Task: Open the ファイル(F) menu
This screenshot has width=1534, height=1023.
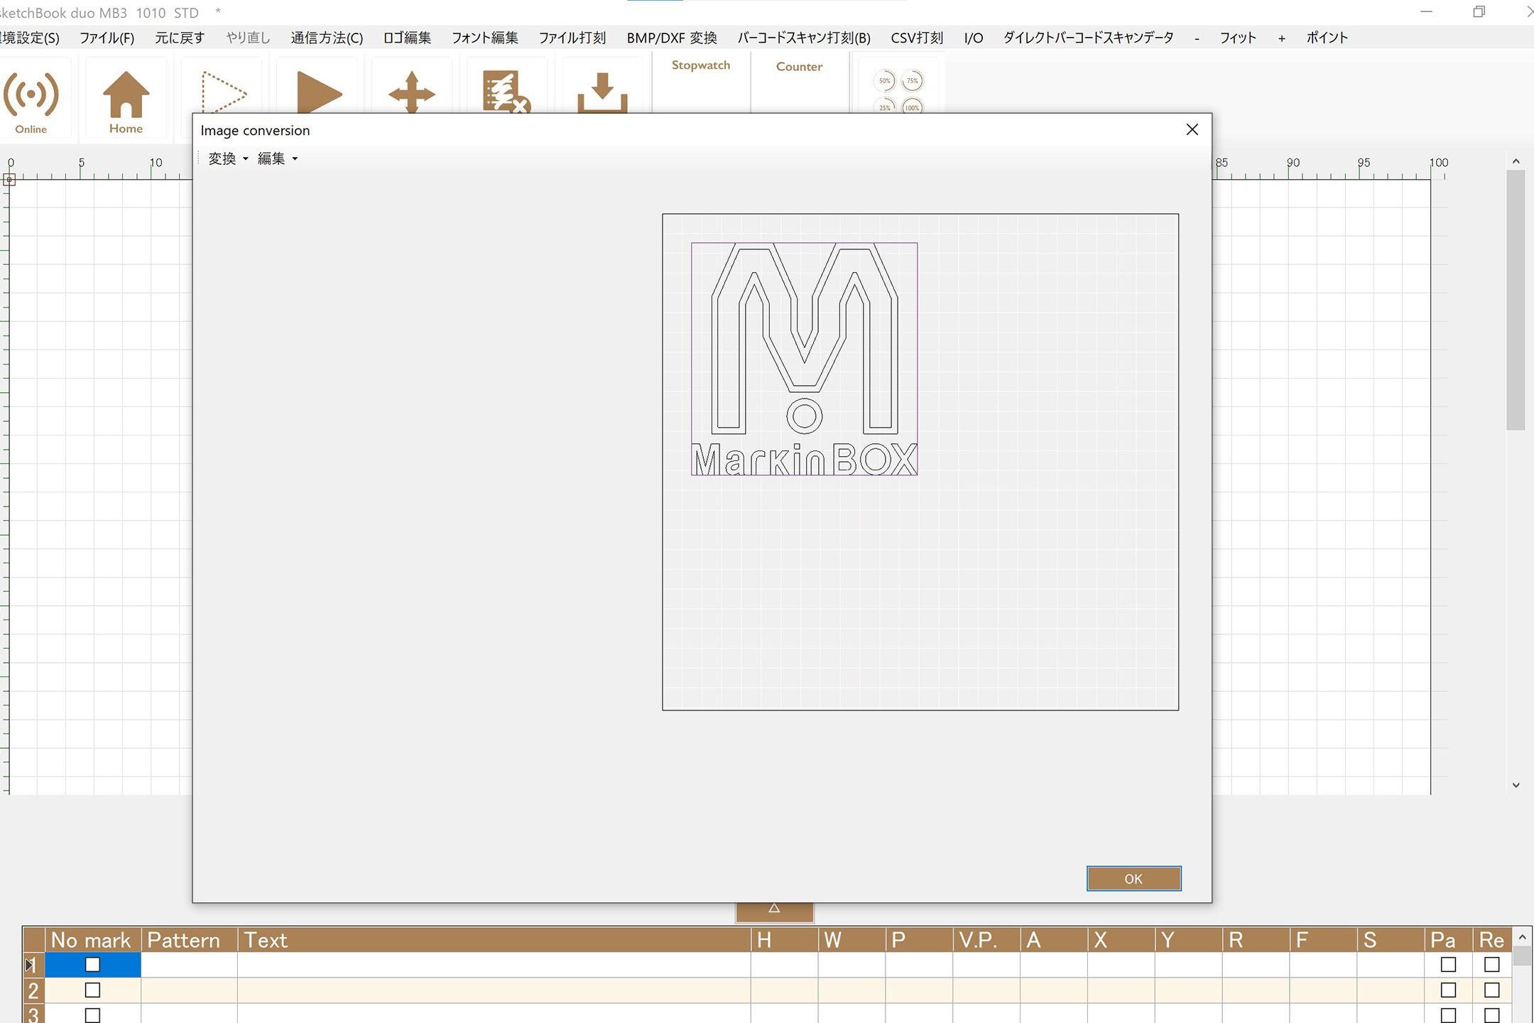Action: tap(107, 38)
